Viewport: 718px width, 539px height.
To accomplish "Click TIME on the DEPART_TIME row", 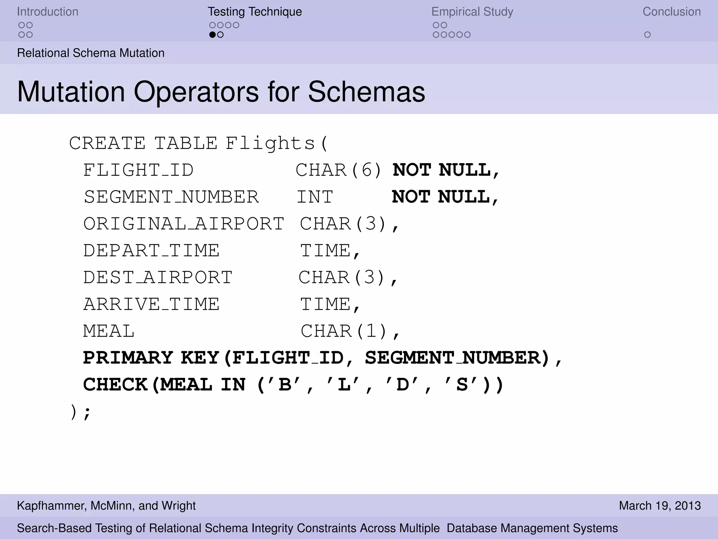I will 326,251.
